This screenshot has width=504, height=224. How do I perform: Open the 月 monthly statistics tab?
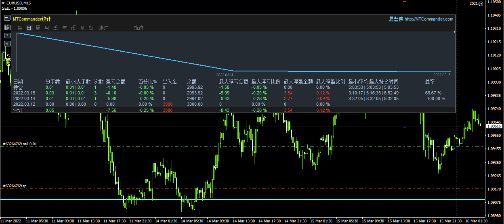(x=46, y=28)
